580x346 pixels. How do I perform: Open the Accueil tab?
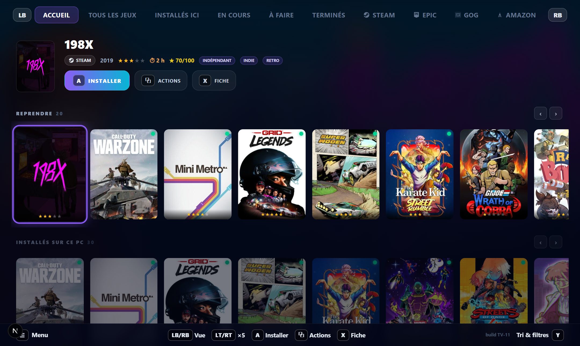point(56,15)
